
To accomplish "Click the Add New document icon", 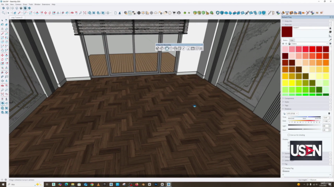I will pyautogui.click(x=115, y=13).
